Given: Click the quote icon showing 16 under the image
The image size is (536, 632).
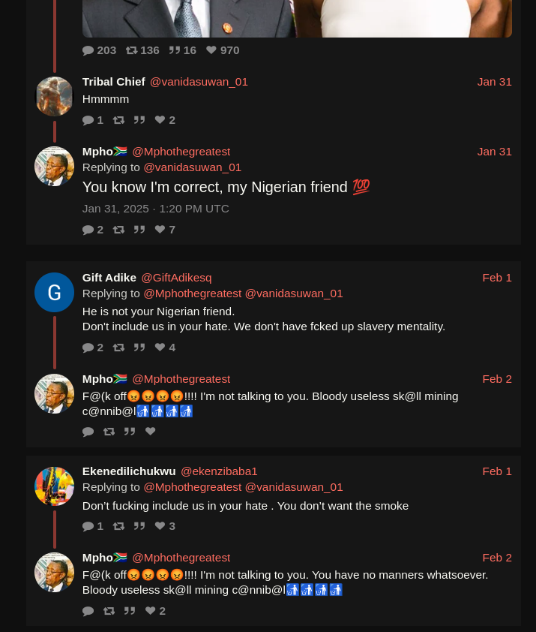Looking at the screenshot, I should coord(175,50).
